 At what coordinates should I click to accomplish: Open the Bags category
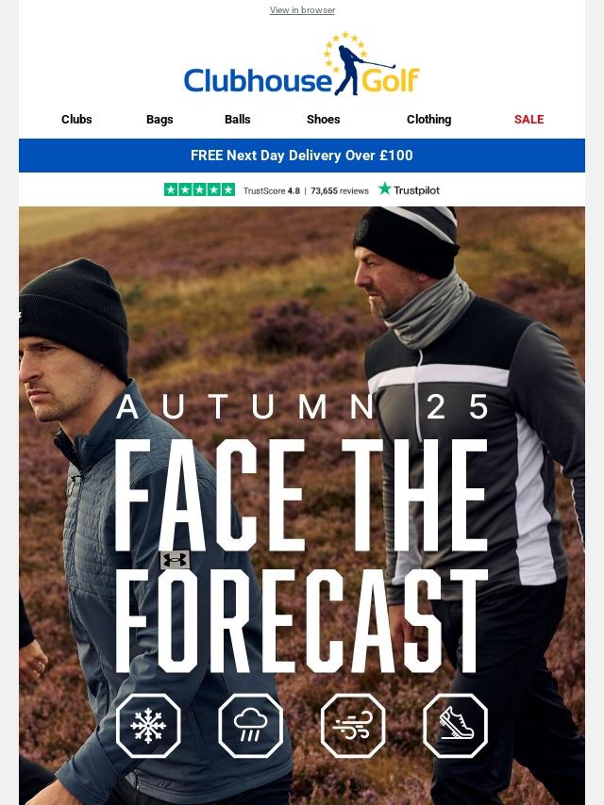[x=159, y=119]
